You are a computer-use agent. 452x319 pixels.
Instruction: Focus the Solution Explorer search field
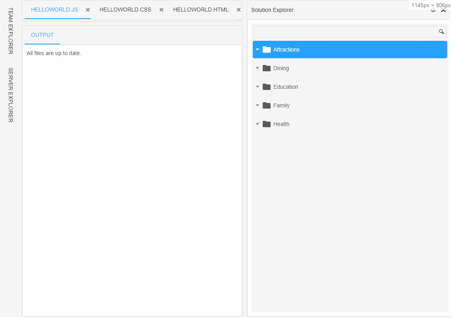coord(346,32)
